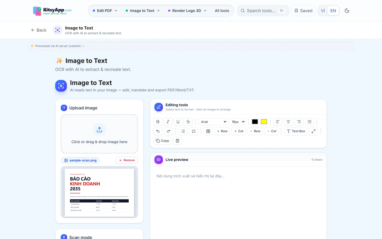
Task: Click the sample-scan.png file chip
Action: point(80,160)
